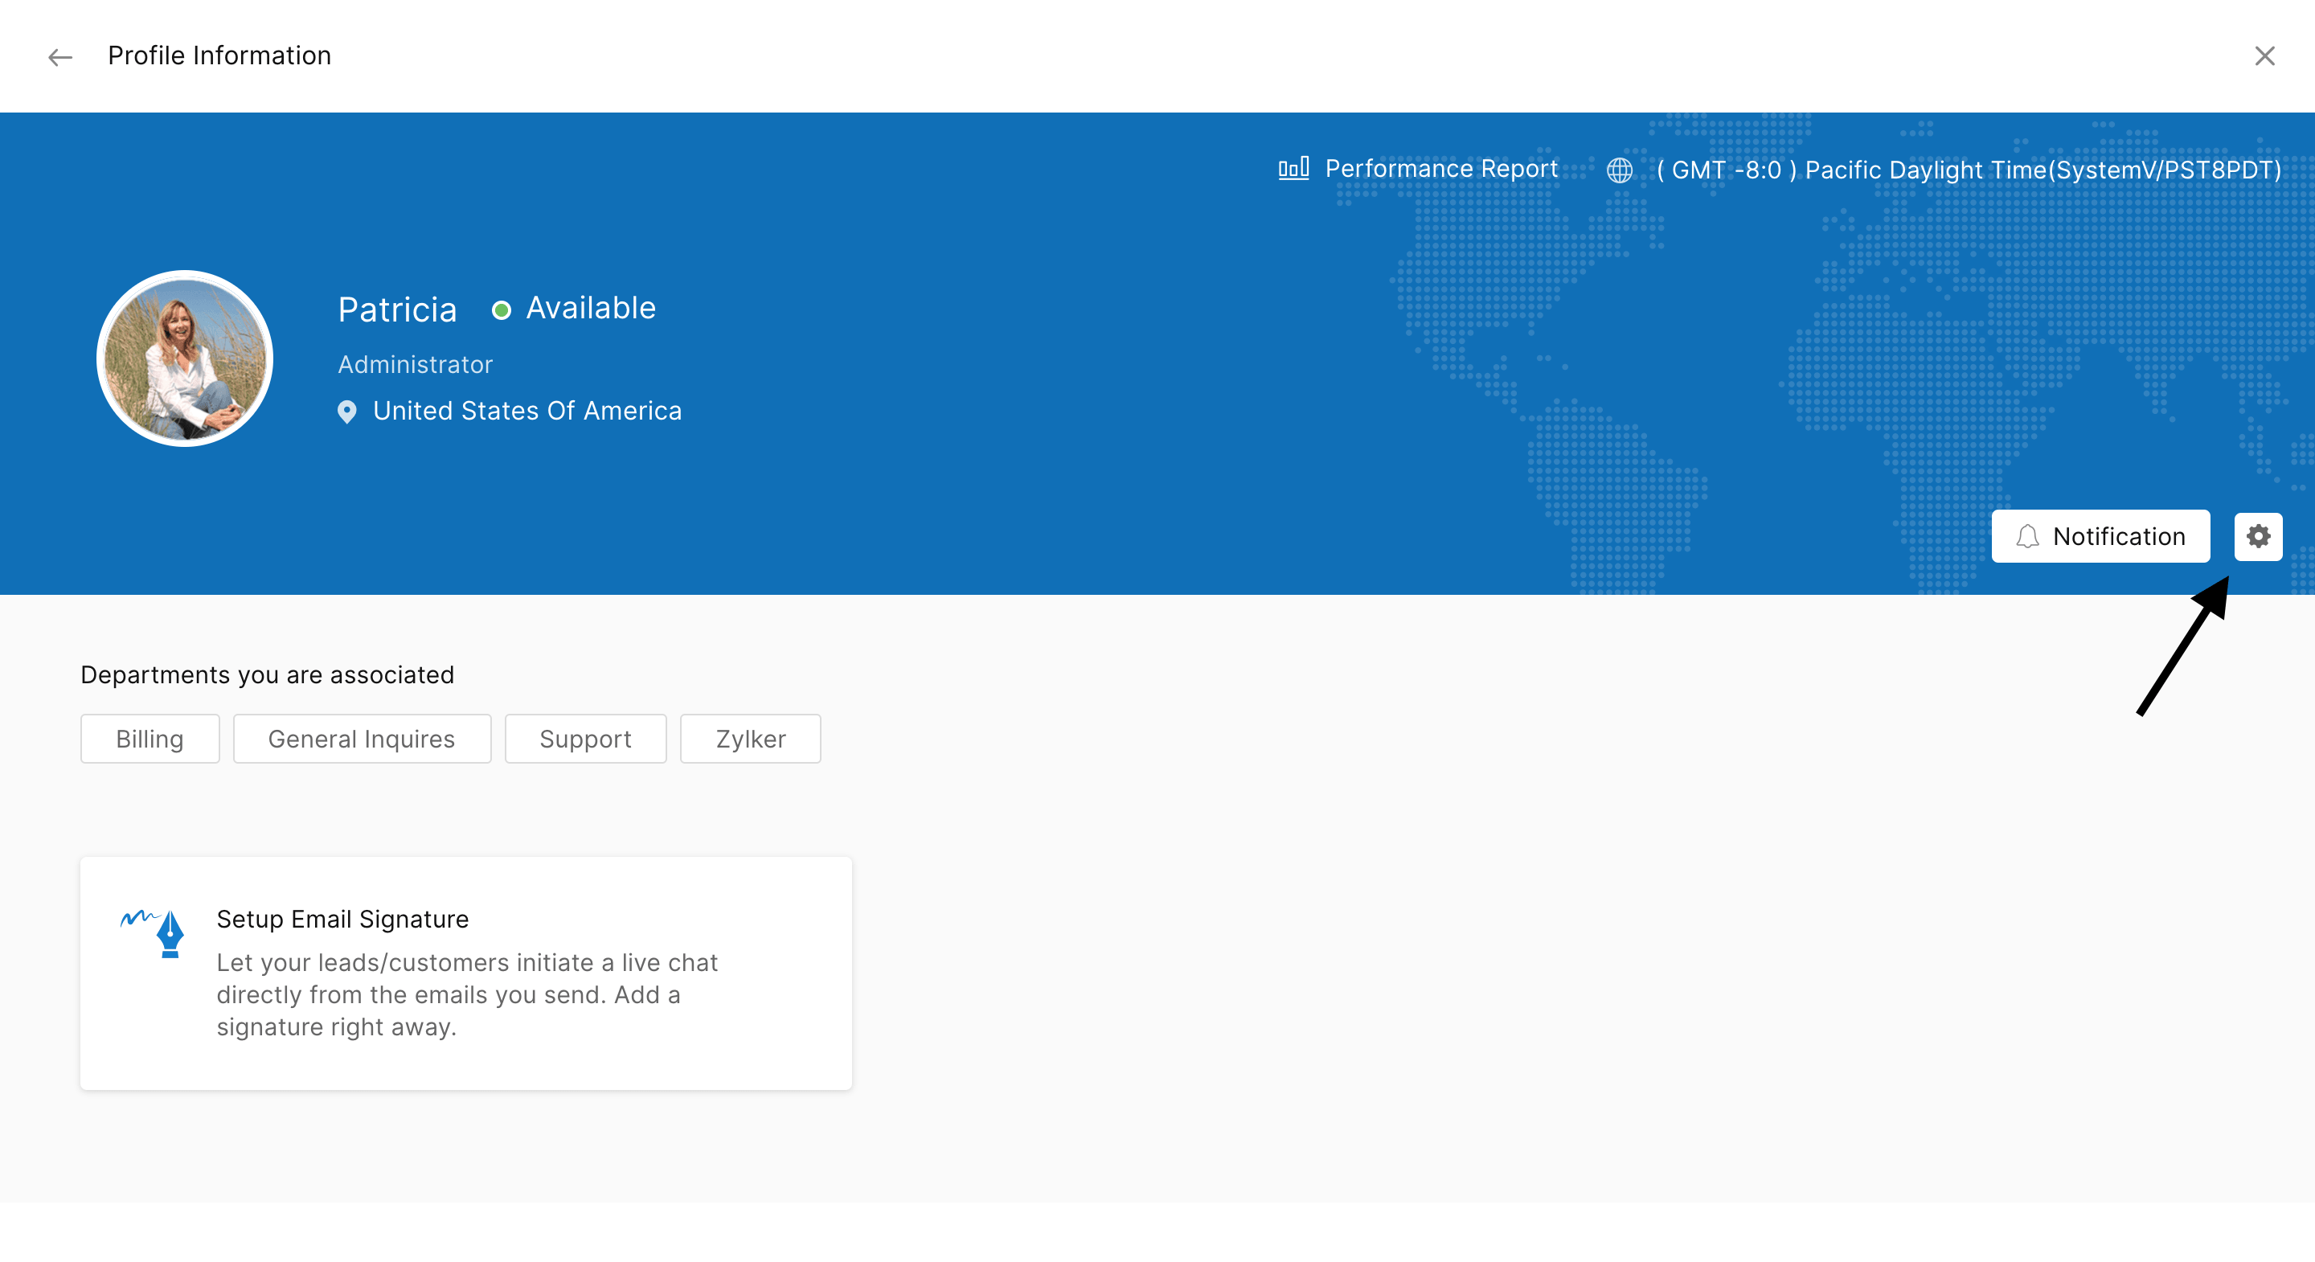Toggle the Available status label

(591, 309)
